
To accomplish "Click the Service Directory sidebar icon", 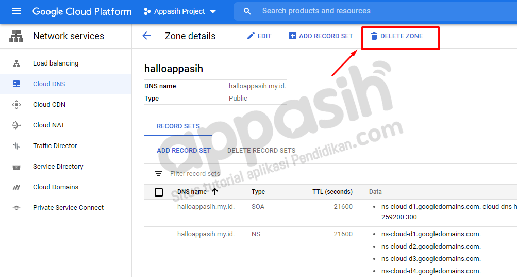I will (x=16, y=167).
